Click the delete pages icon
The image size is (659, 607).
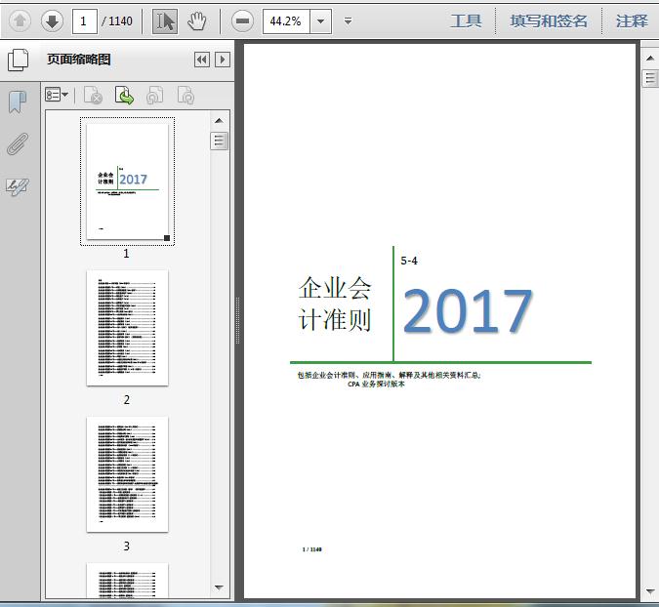pyautogui.click(x=93, y=96)
